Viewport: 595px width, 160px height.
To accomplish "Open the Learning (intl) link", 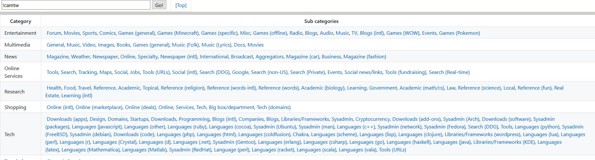I will click(x=77, y=96).
